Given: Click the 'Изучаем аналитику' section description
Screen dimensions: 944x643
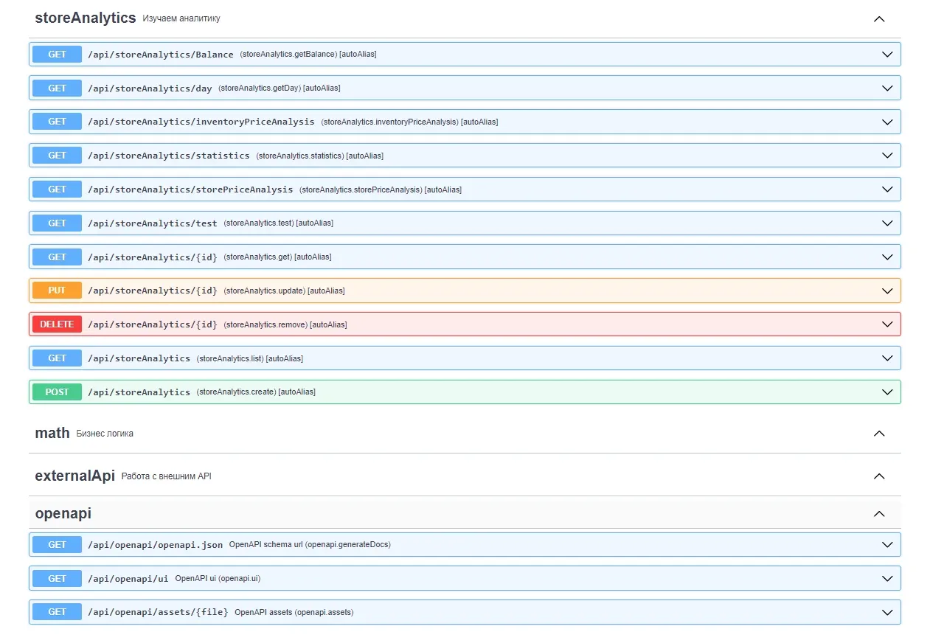Looking at the screenshot, I should [x=181, y=18].
